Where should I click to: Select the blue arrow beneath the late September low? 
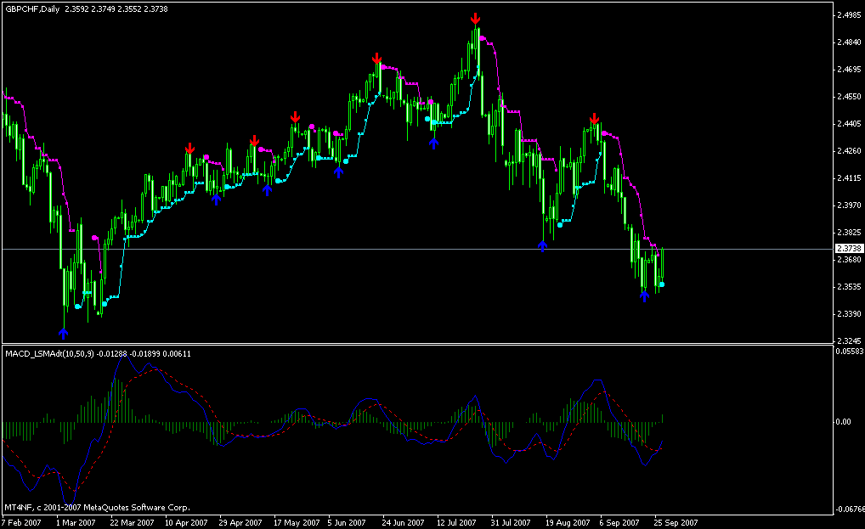(x=644, y=295)
